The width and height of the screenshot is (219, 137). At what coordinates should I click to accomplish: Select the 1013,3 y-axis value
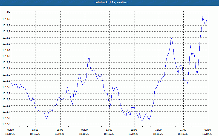[6, 56]
